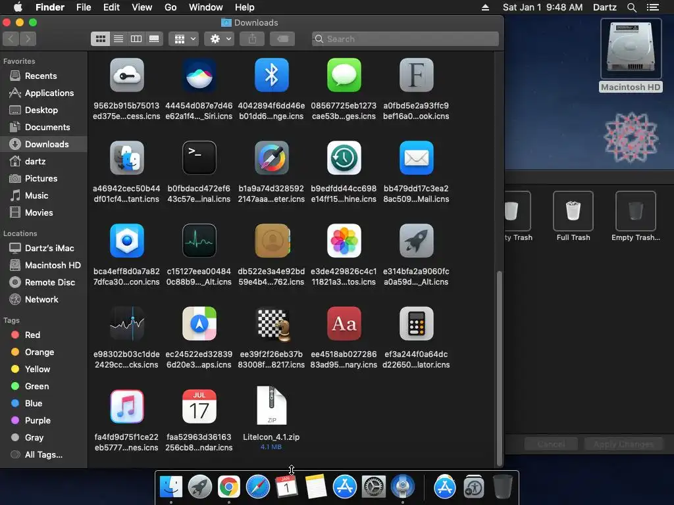Screen dimensions: 674x505
Task: Select the Full Trash icon well
Action: [573, 211]
